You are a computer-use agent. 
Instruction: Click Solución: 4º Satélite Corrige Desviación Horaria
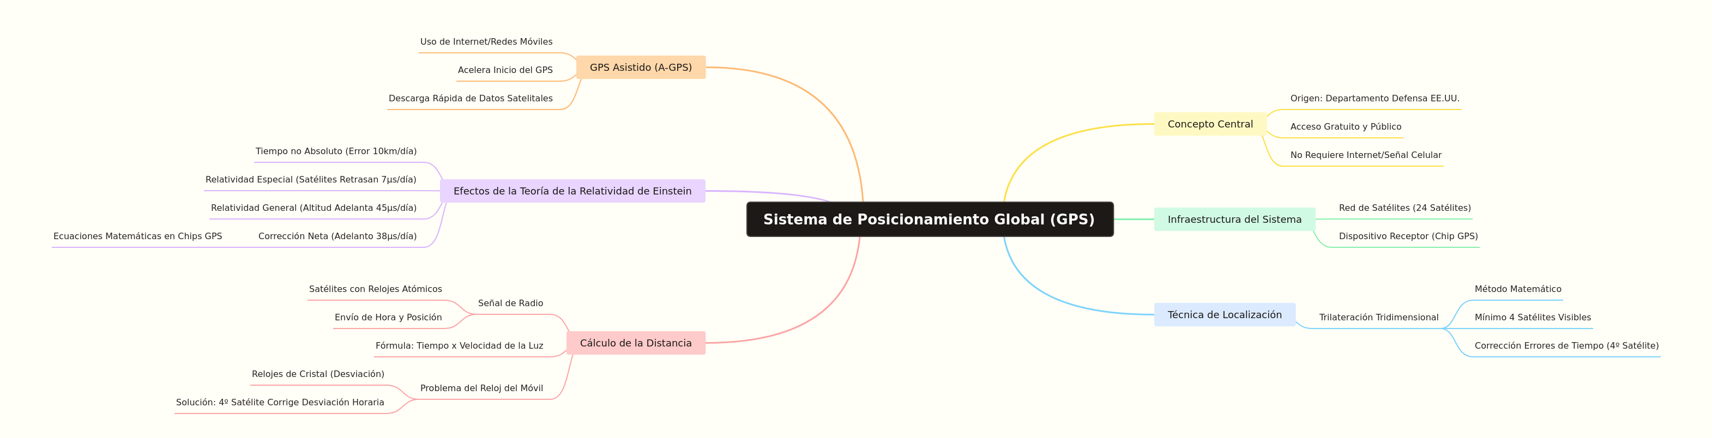[x=280, y=402]
